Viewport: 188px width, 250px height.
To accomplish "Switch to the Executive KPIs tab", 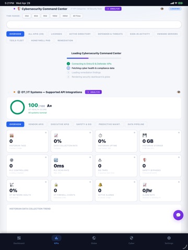I will click(60, 124).
